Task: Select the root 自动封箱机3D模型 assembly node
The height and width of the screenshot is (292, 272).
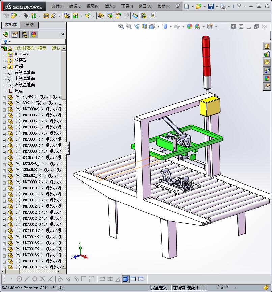Action: [x=30, y=48]
